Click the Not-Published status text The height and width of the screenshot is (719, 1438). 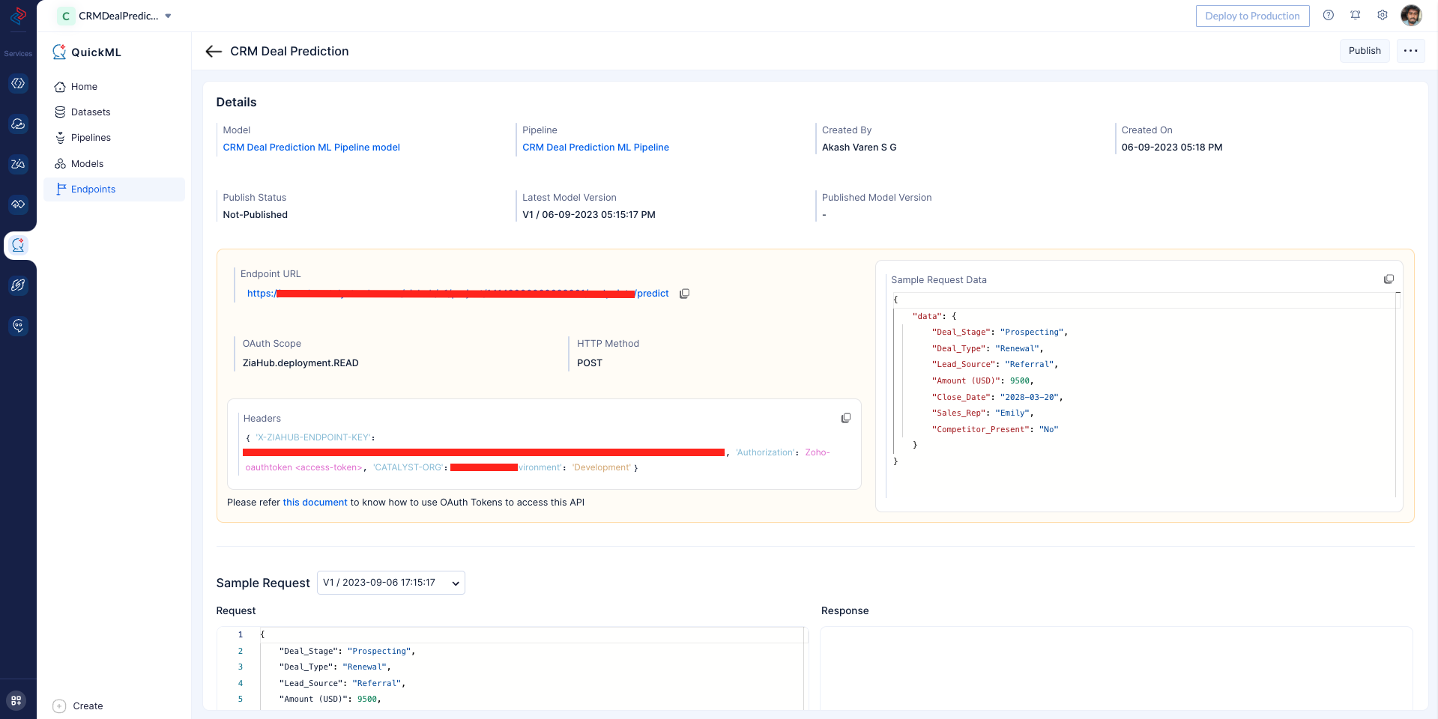coord(255,215)
